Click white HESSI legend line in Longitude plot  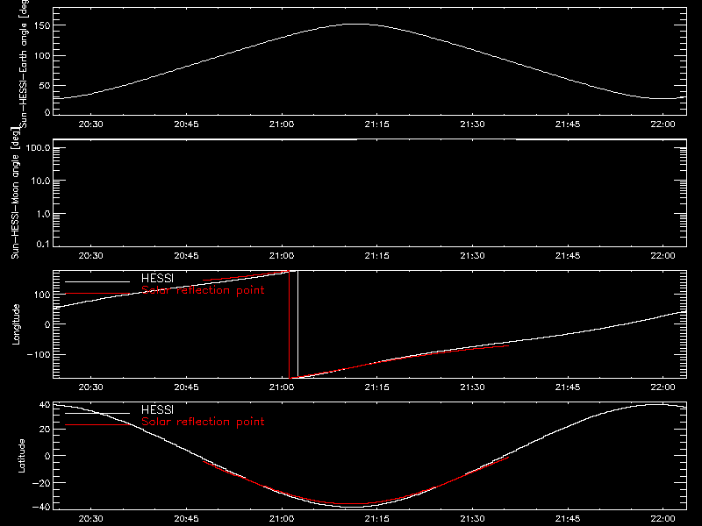(x=97, y=281)
